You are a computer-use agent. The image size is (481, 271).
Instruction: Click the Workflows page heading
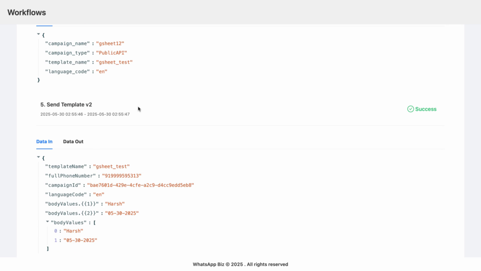27,13
